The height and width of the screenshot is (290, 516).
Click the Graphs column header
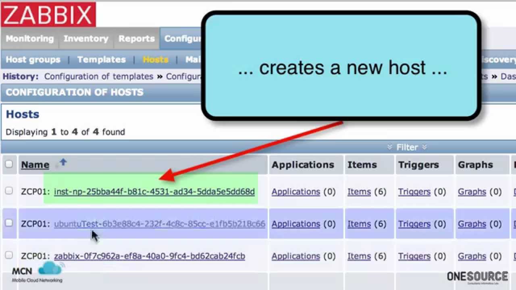click(475, 165)
